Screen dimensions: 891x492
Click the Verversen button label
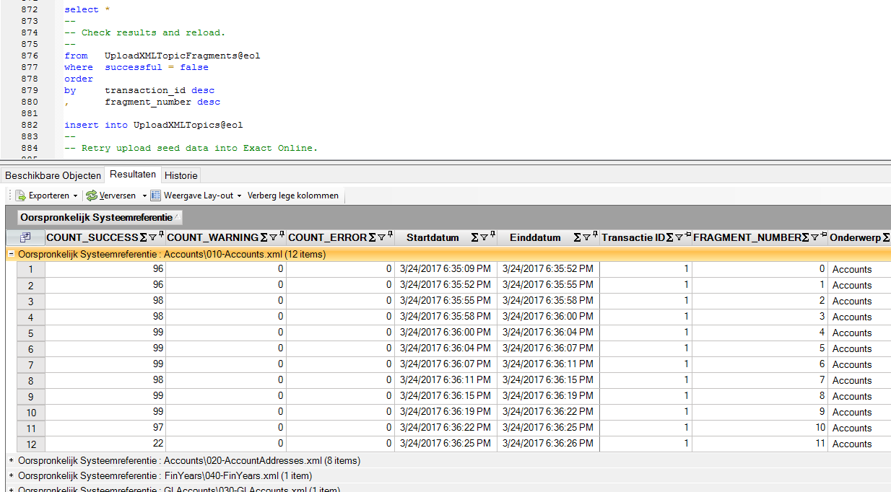tap(118, 196)
